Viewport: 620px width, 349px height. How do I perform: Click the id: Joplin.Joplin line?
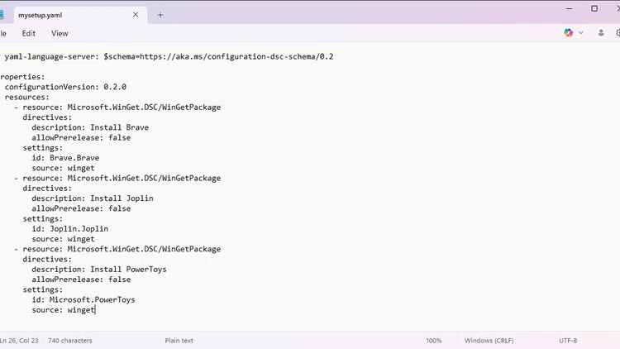70,229
